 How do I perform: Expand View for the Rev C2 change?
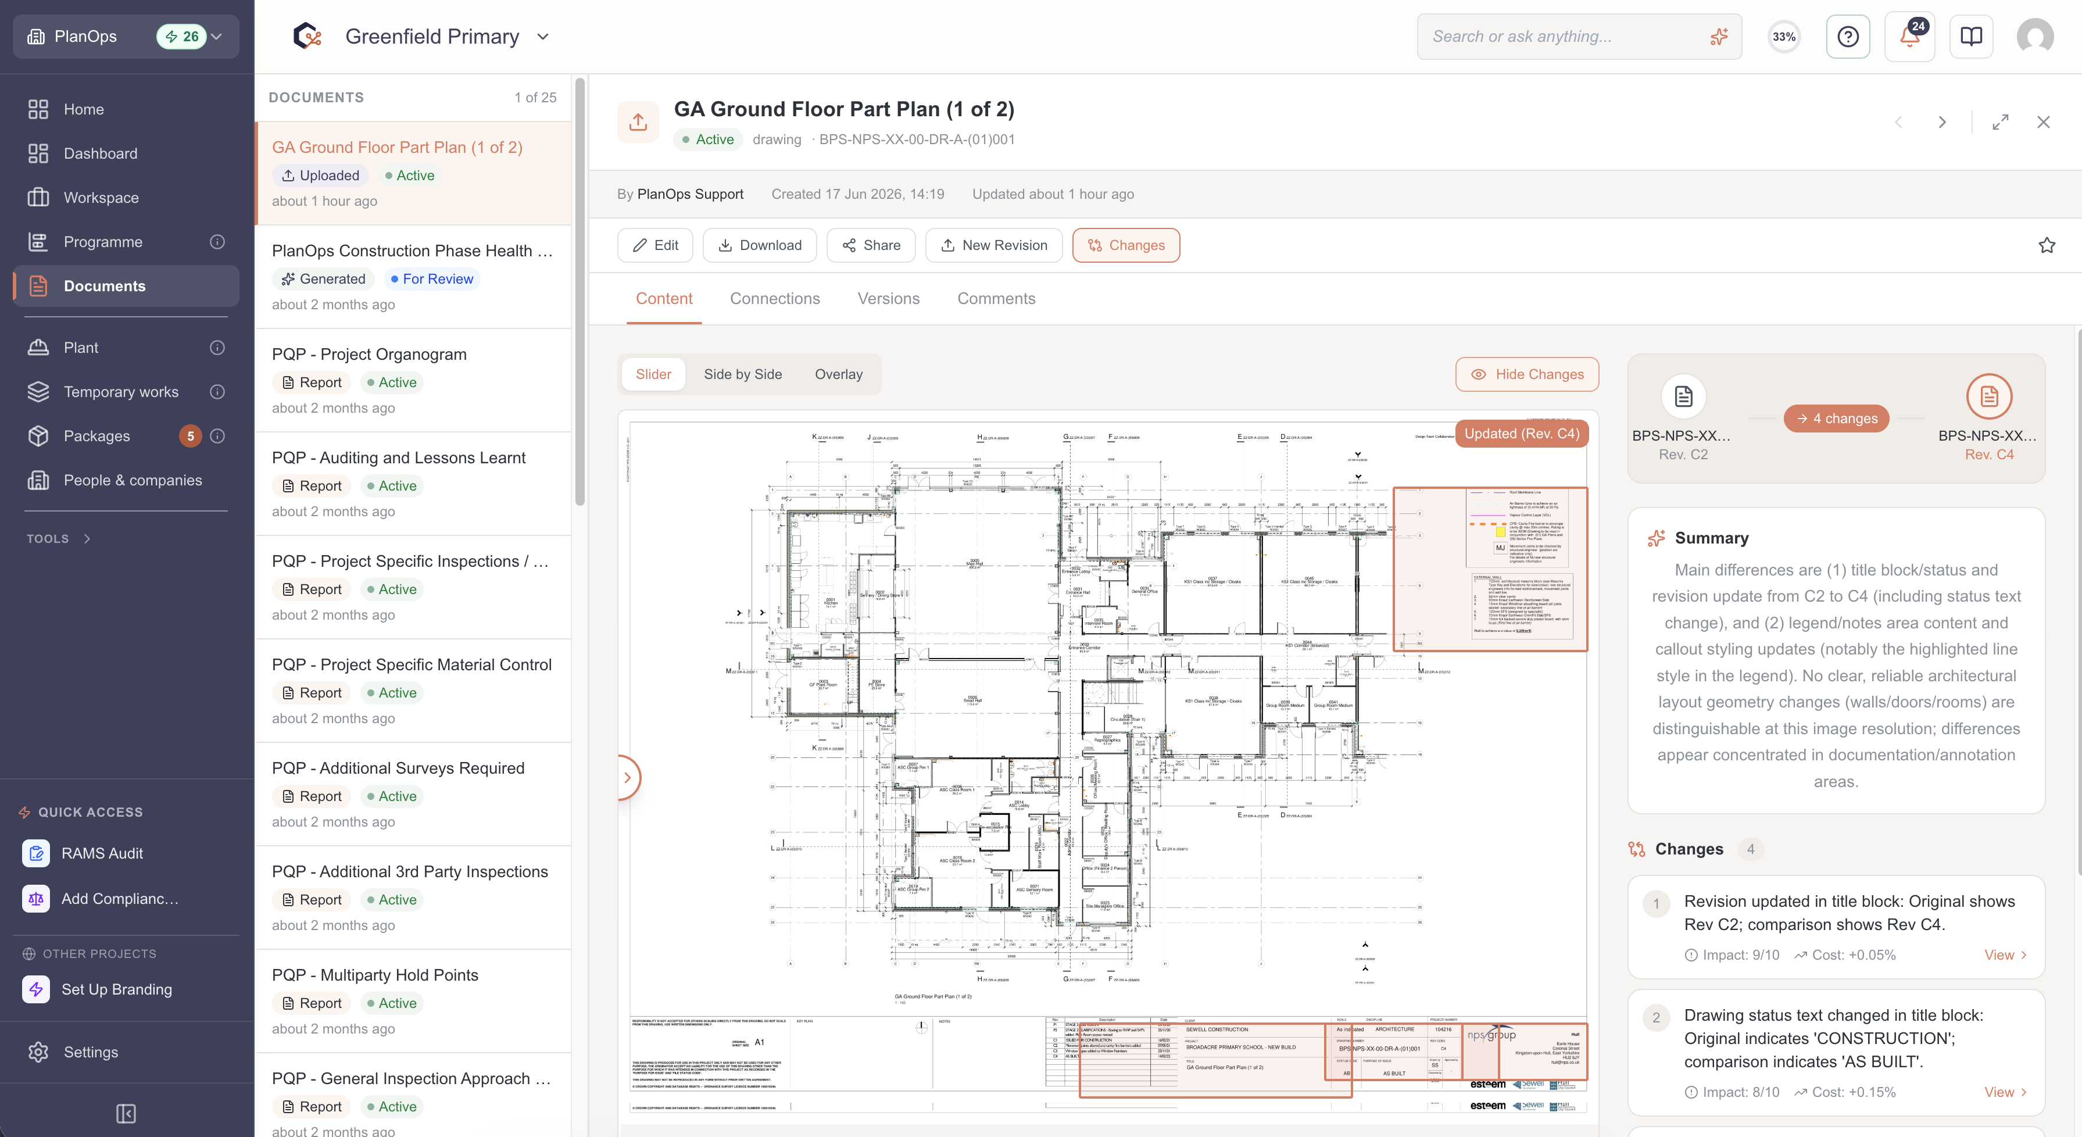tap(2005, 954)
